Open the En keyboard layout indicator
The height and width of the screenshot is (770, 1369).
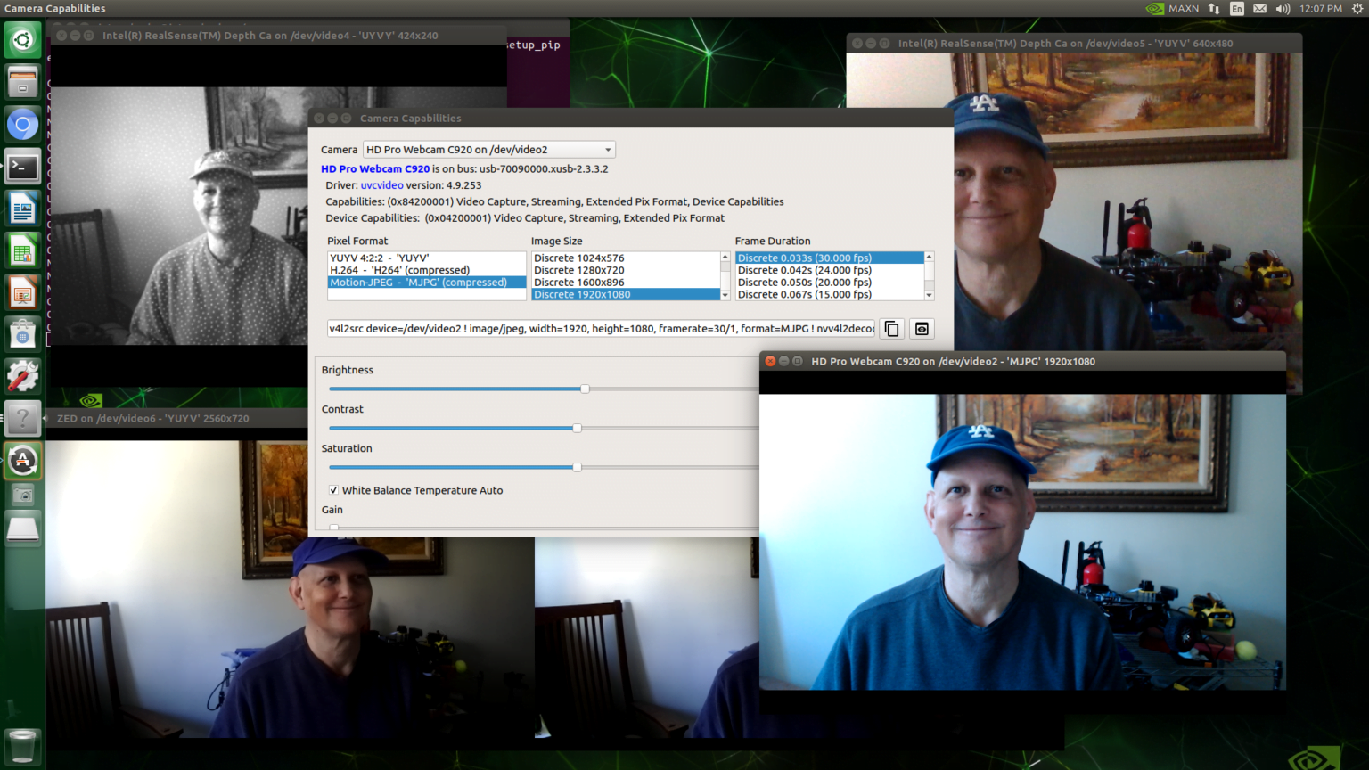pyautogui.click(x=1237, y=8)
